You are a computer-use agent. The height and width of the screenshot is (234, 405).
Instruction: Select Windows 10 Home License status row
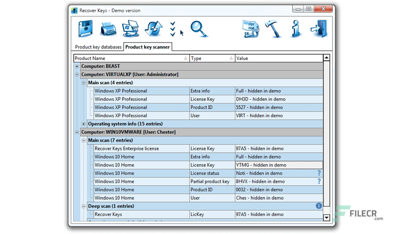[x=208, y=173]
